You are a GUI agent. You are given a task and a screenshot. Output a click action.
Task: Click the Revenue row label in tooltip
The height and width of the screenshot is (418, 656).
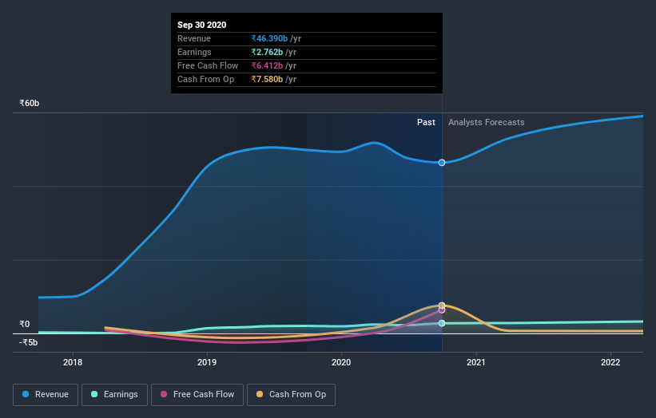194,38
